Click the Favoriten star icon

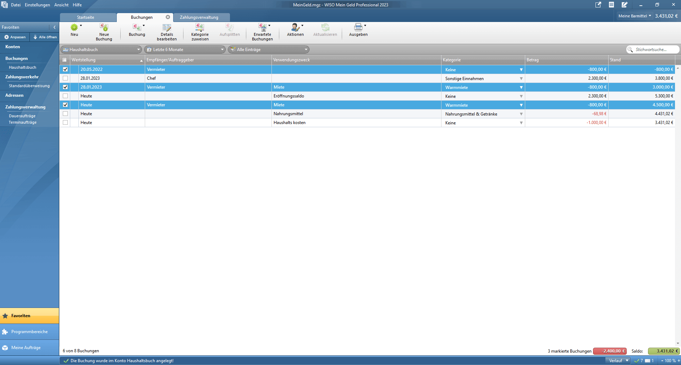pyautogui.click(x=5, y=316)
